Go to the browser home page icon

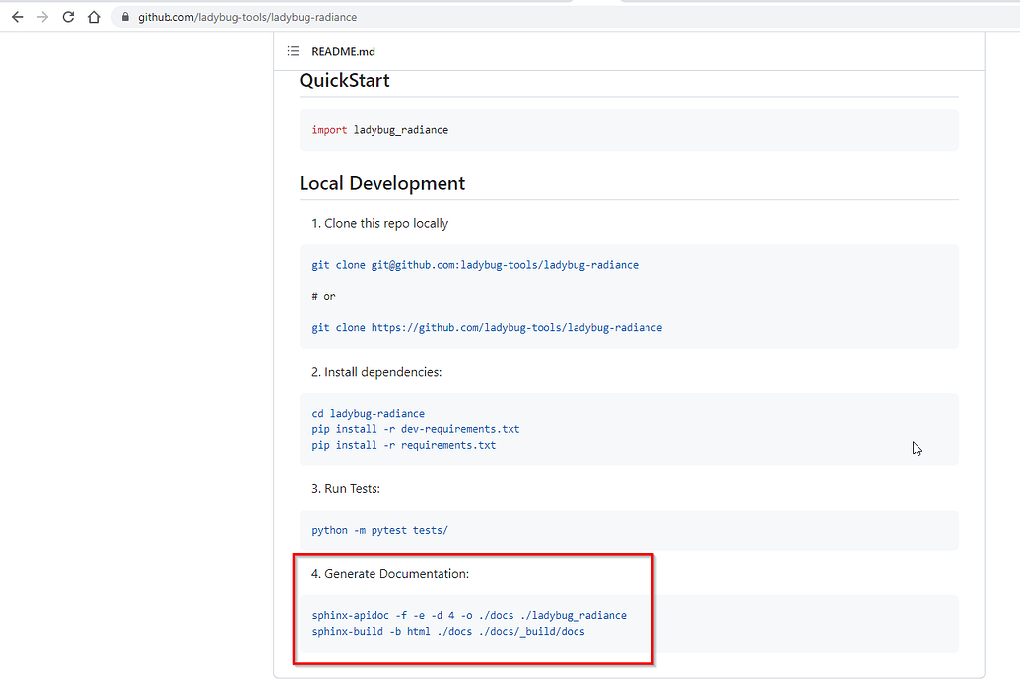pyautogui.click(x=94, y=17)
